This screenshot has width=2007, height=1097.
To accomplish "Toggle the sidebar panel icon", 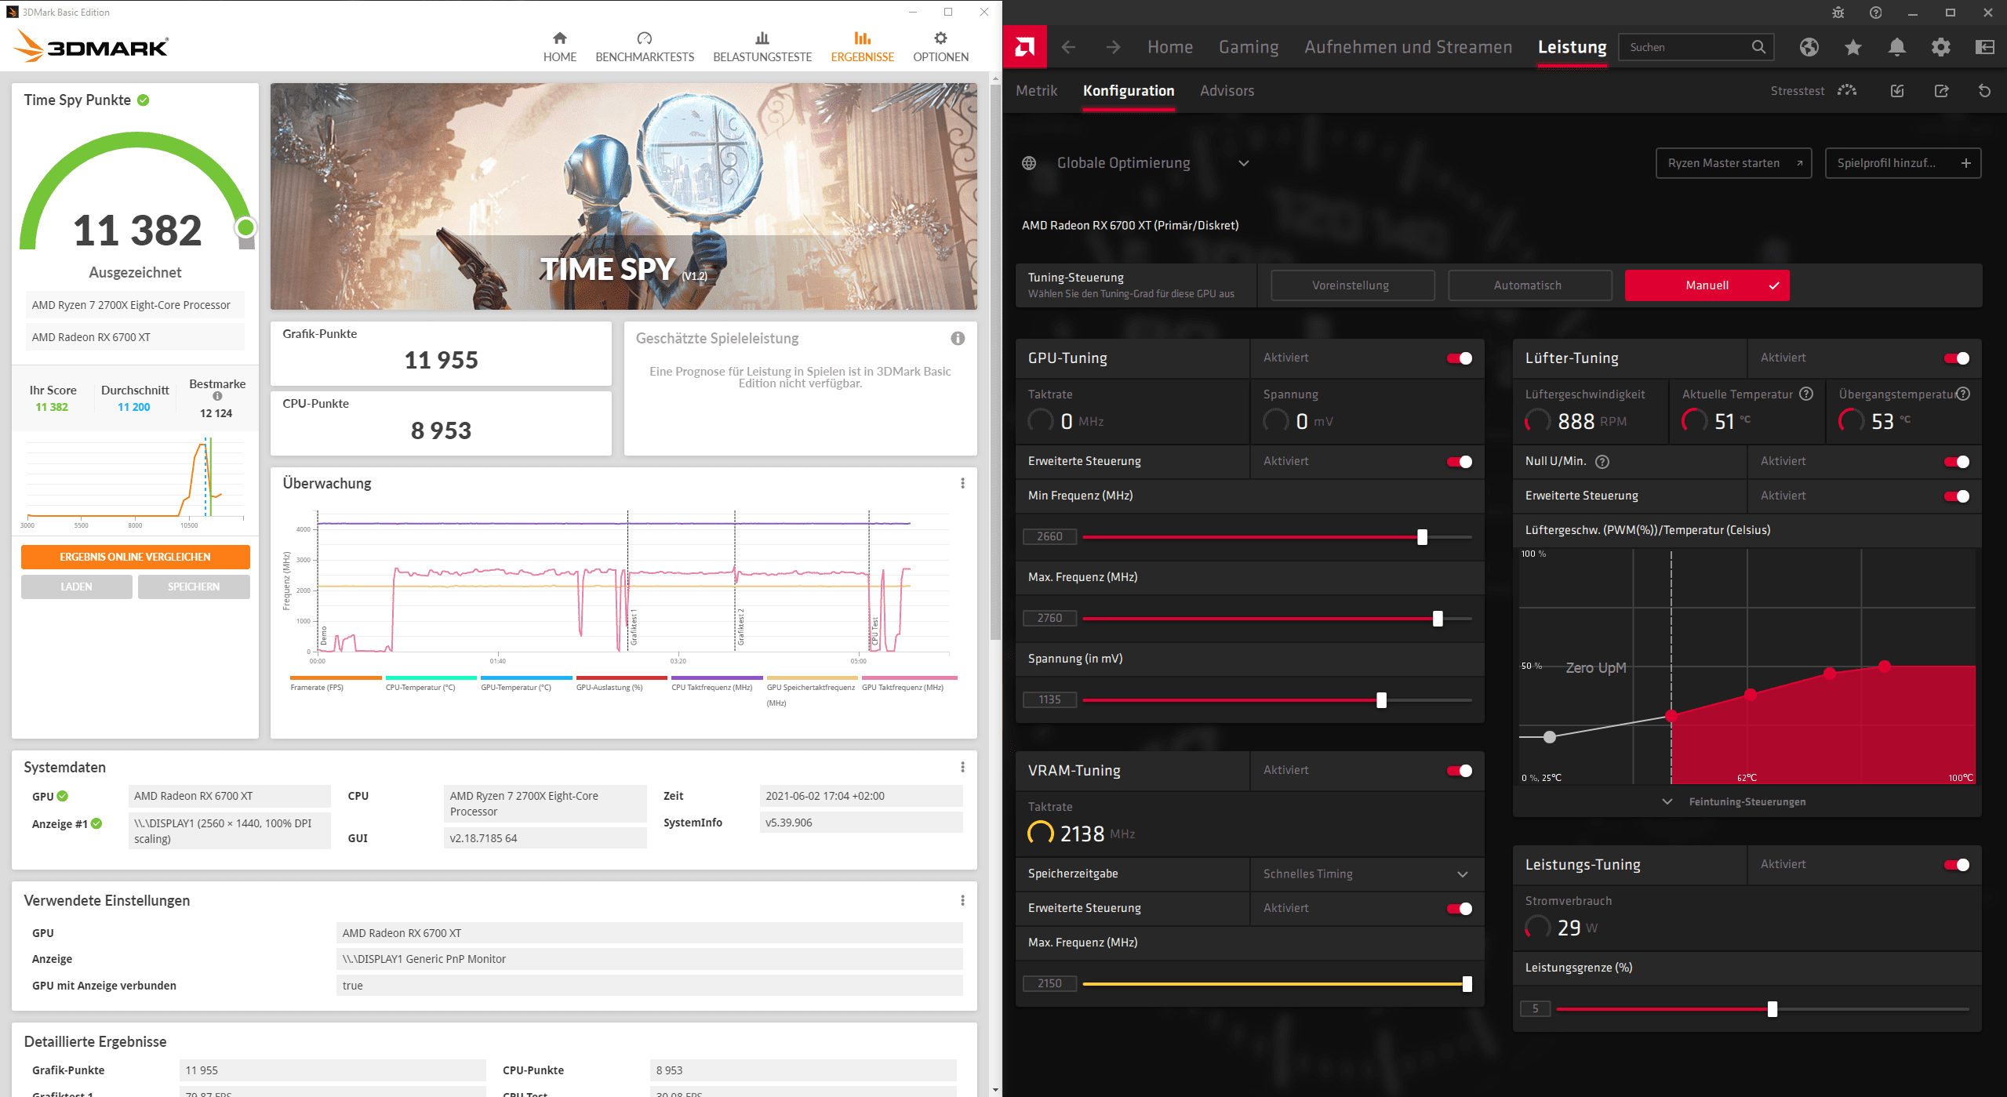I will click(1984, 47).
